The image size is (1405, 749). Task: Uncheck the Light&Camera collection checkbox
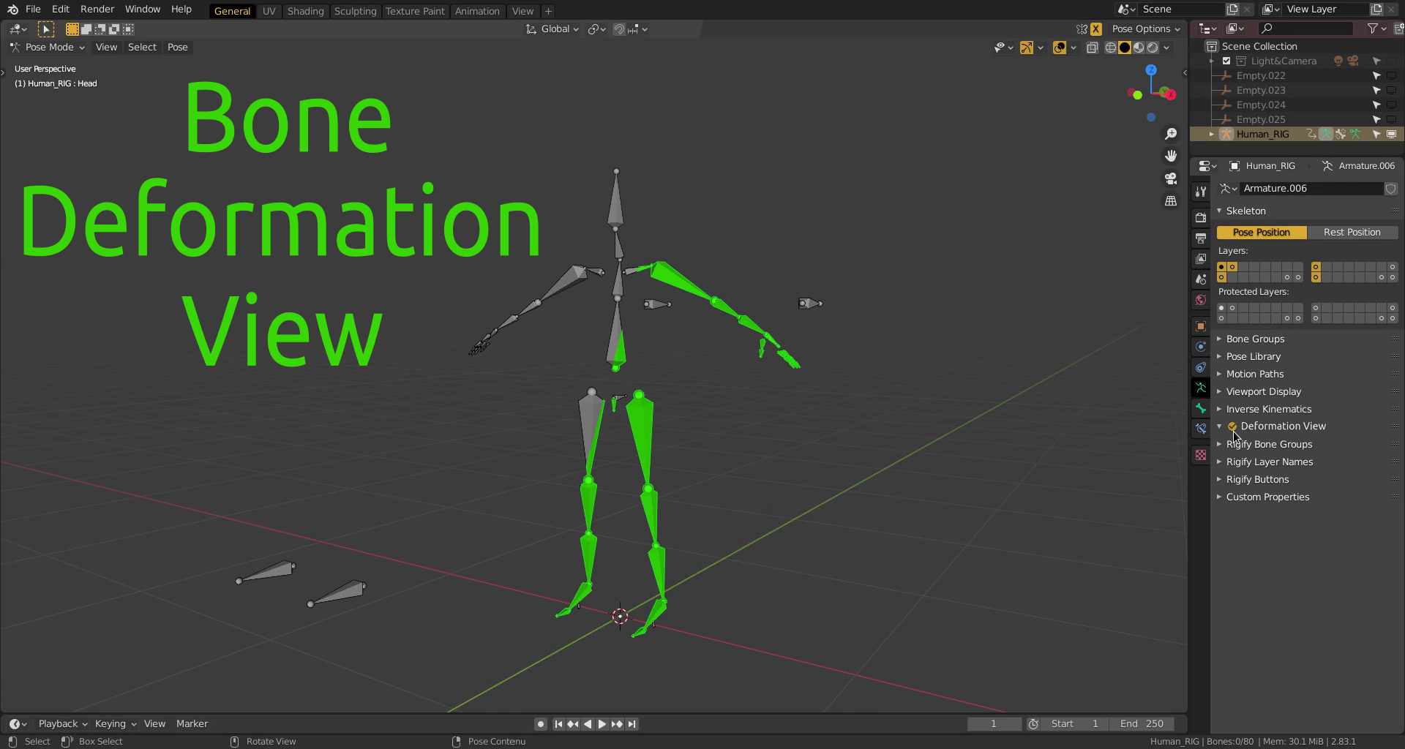click(1226, 61)
